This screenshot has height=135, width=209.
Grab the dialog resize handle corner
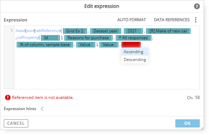point(202,128)
